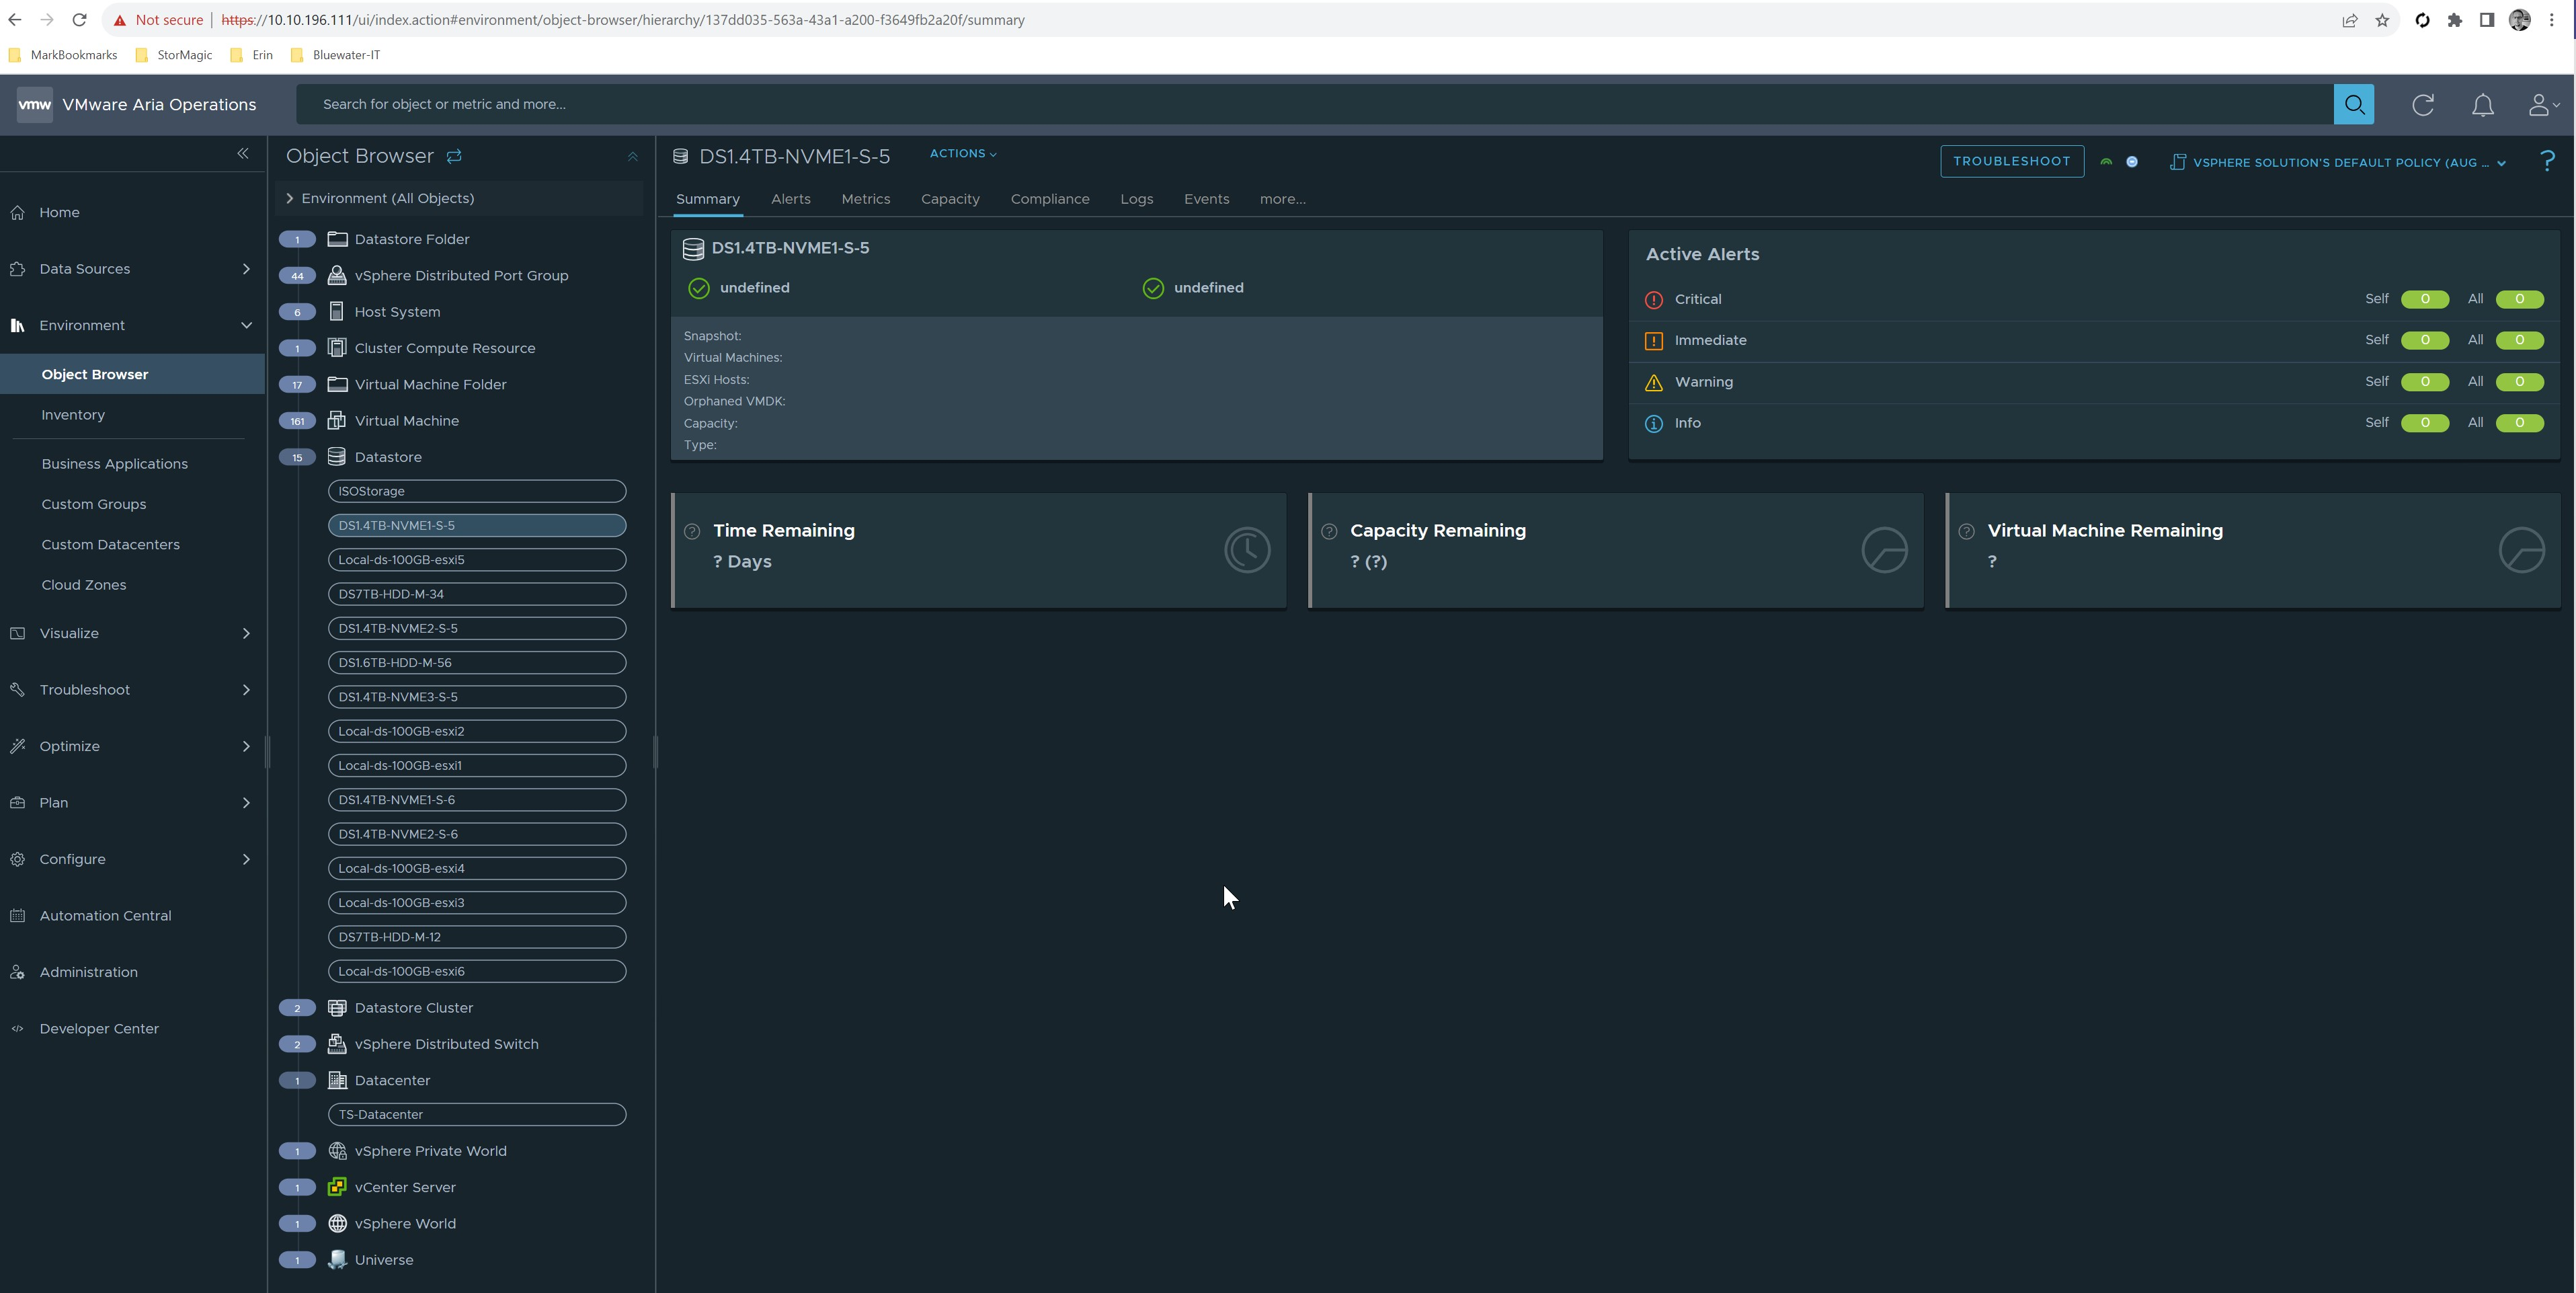Collapse Object Browser panel up arrows
Viewport: 2576px width, 1293px height.
pos(632,156)
